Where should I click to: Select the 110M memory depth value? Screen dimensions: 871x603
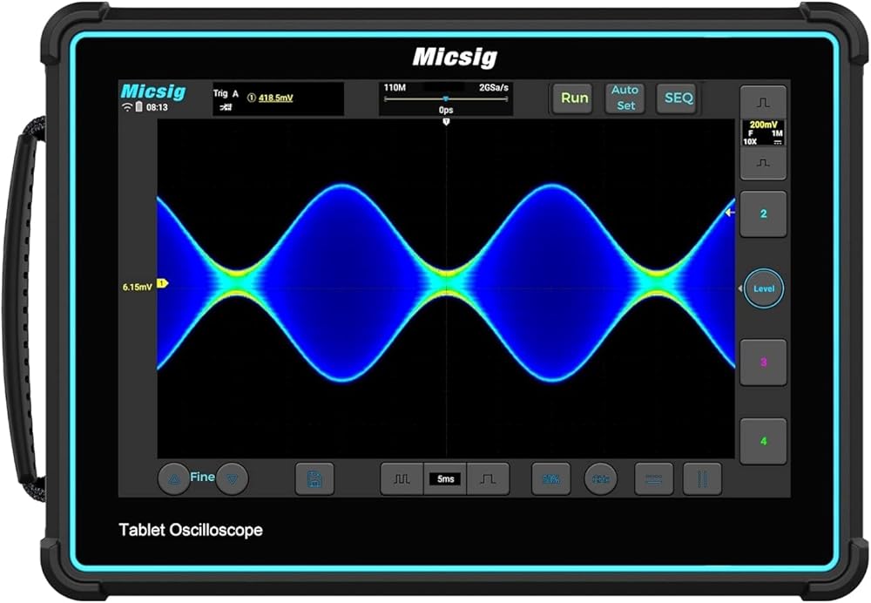tap(395, 88)
